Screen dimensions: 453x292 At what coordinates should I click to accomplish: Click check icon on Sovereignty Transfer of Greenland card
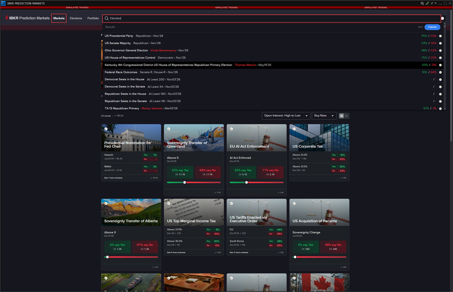point(169,129)
